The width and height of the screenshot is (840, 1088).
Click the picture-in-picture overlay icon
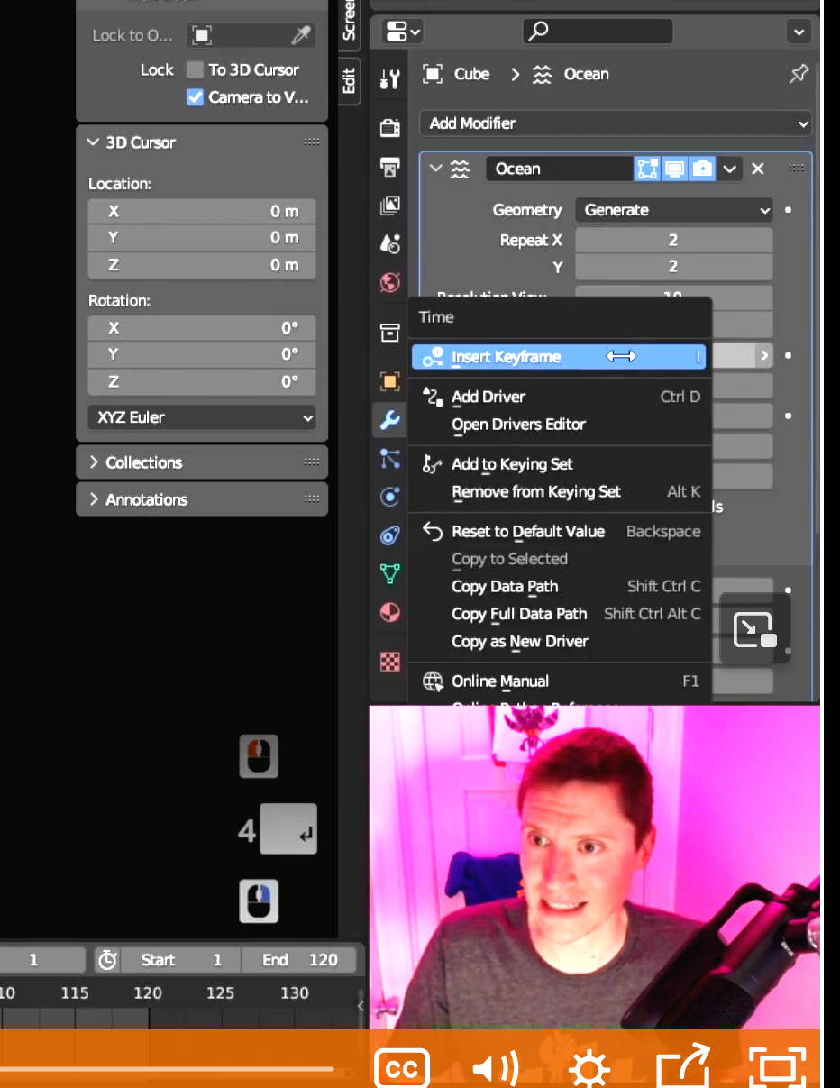click(x=754, y=629)
